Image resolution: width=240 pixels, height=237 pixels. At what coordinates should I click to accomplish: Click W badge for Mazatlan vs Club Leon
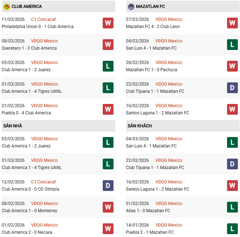pyautogui.click(x=232, y=23)
